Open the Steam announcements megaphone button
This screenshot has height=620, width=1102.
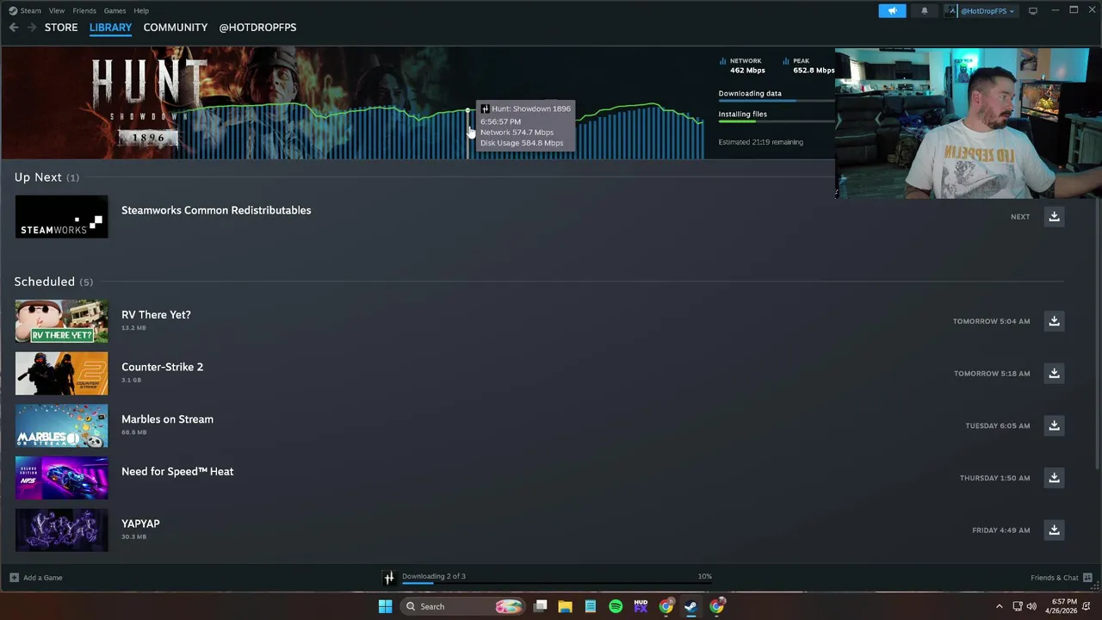point(892,10)
